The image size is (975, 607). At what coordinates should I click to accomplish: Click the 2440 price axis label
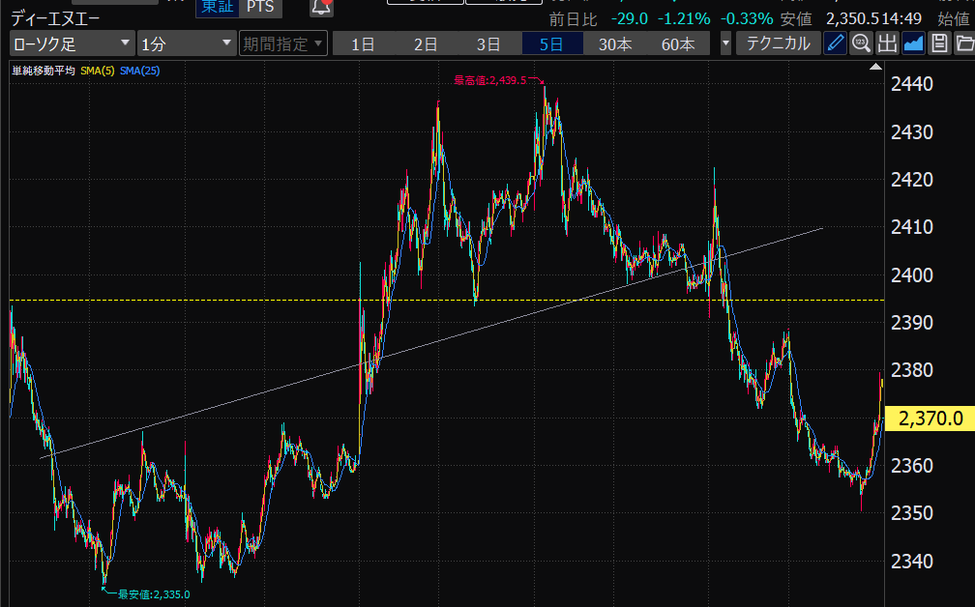pos(912,84)
